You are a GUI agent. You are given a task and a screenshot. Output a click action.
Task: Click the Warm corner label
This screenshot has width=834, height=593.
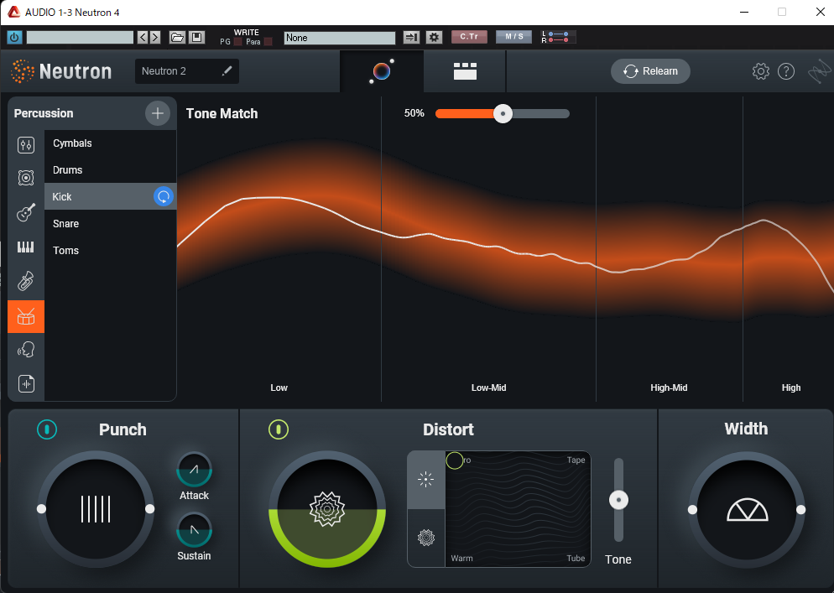click(x=461, y=558)
